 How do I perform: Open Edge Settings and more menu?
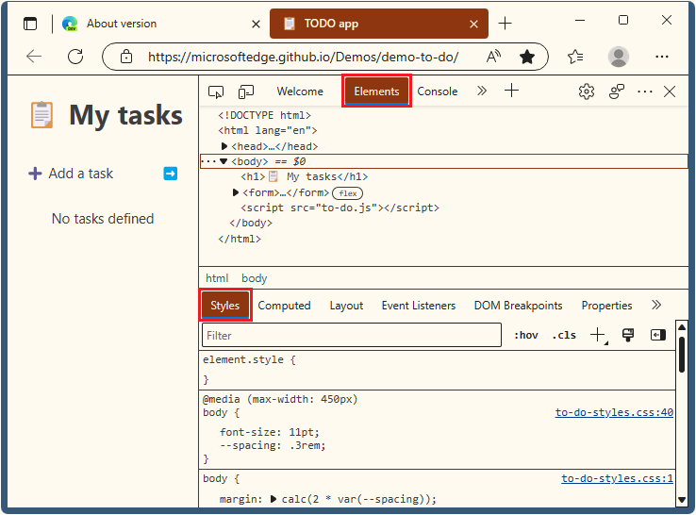(662, 57)
